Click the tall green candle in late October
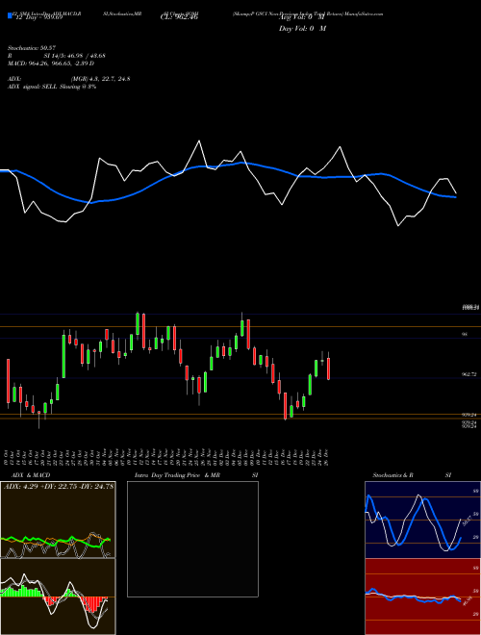 [63, 356]
